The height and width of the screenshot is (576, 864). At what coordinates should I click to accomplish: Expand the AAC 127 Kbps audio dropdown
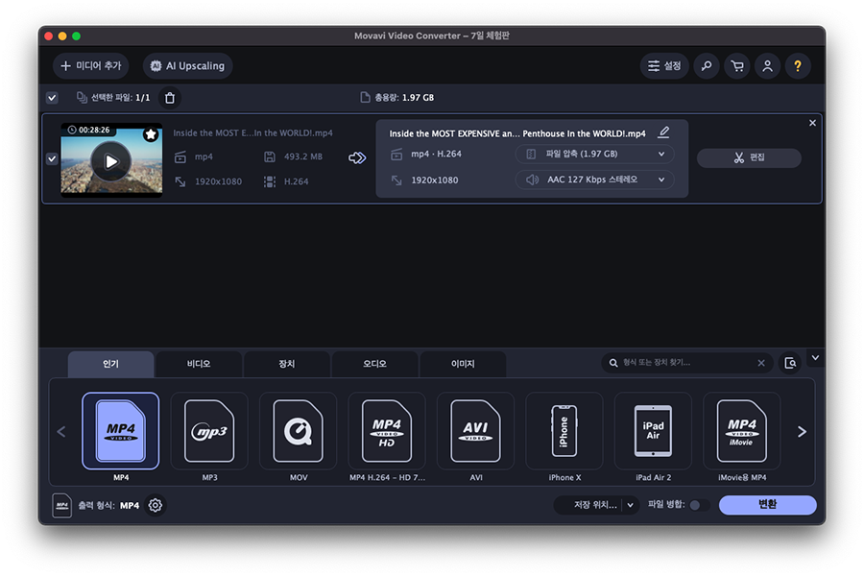pyautogui.click(x=594, y=180)
